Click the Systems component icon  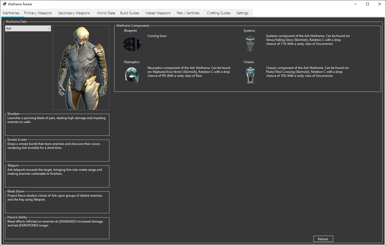pyautogui.click(x=250, y=44)
